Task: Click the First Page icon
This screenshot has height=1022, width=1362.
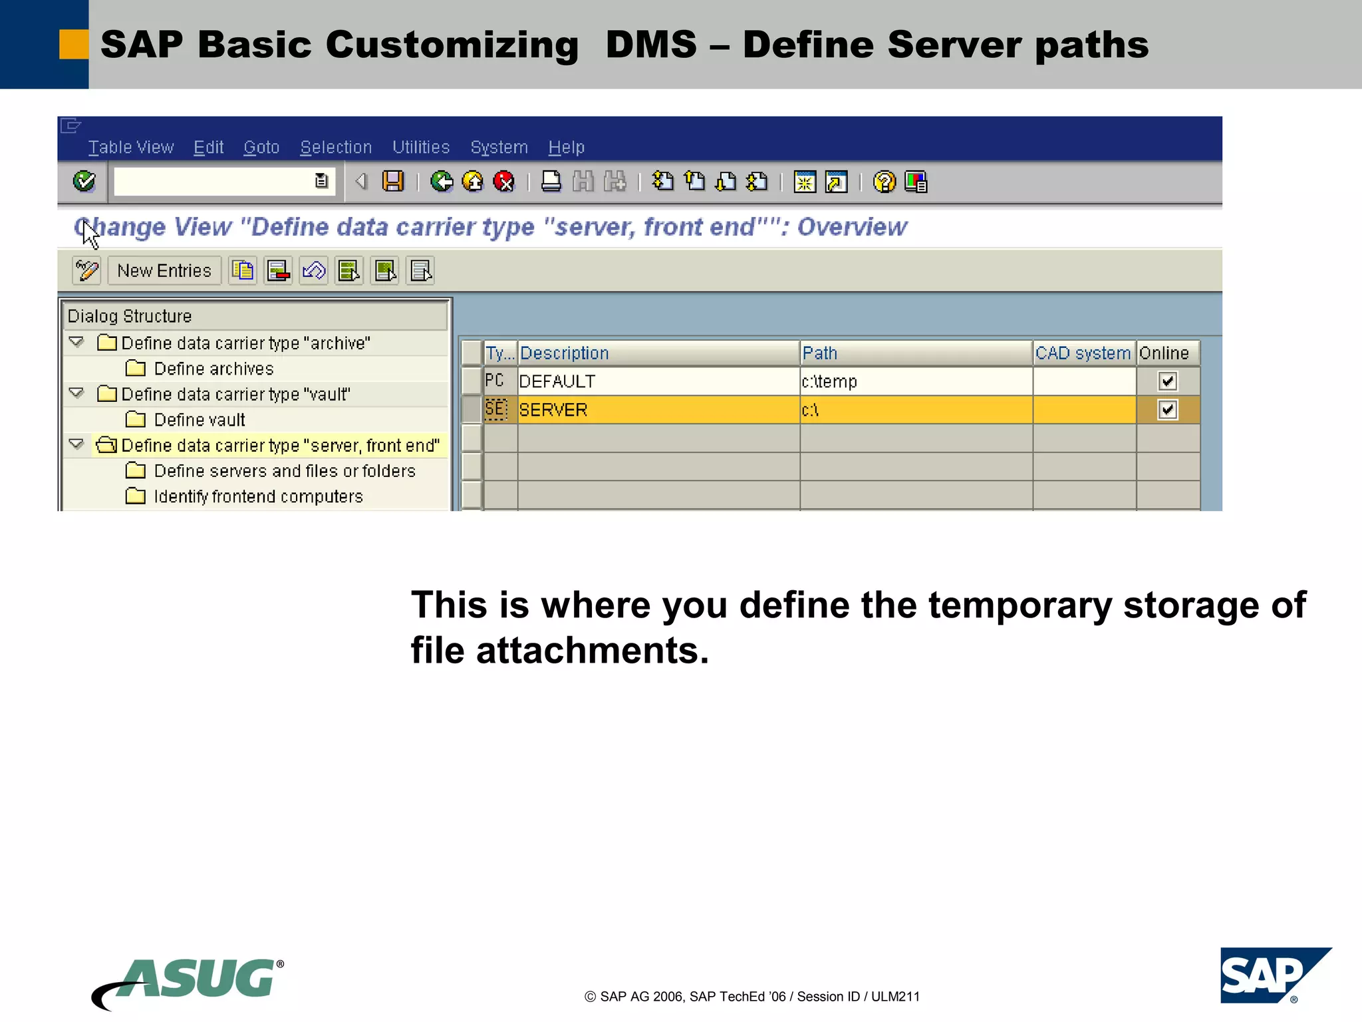Action: pyautogui.click(x=662, y=181)
